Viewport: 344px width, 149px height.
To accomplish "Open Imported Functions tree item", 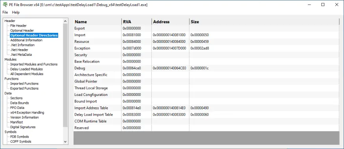I will (24, 84).
